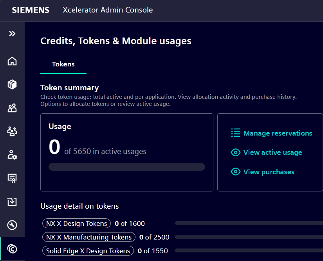
Task: Open the Products box icon in sidebar
Action: click(12, 84)
